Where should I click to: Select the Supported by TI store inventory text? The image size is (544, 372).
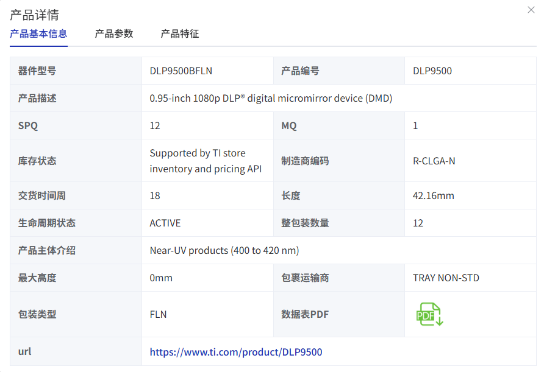click(206, 161)
